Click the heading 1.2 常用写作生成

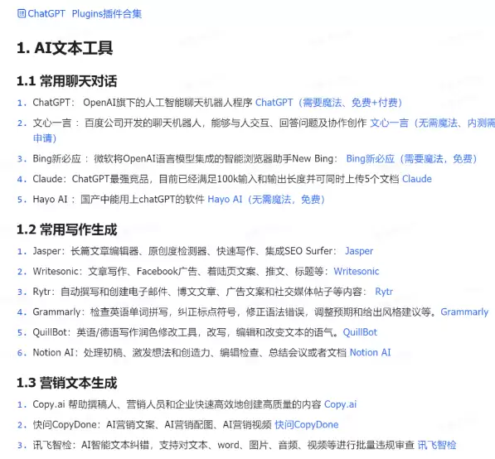click(66, 229)
